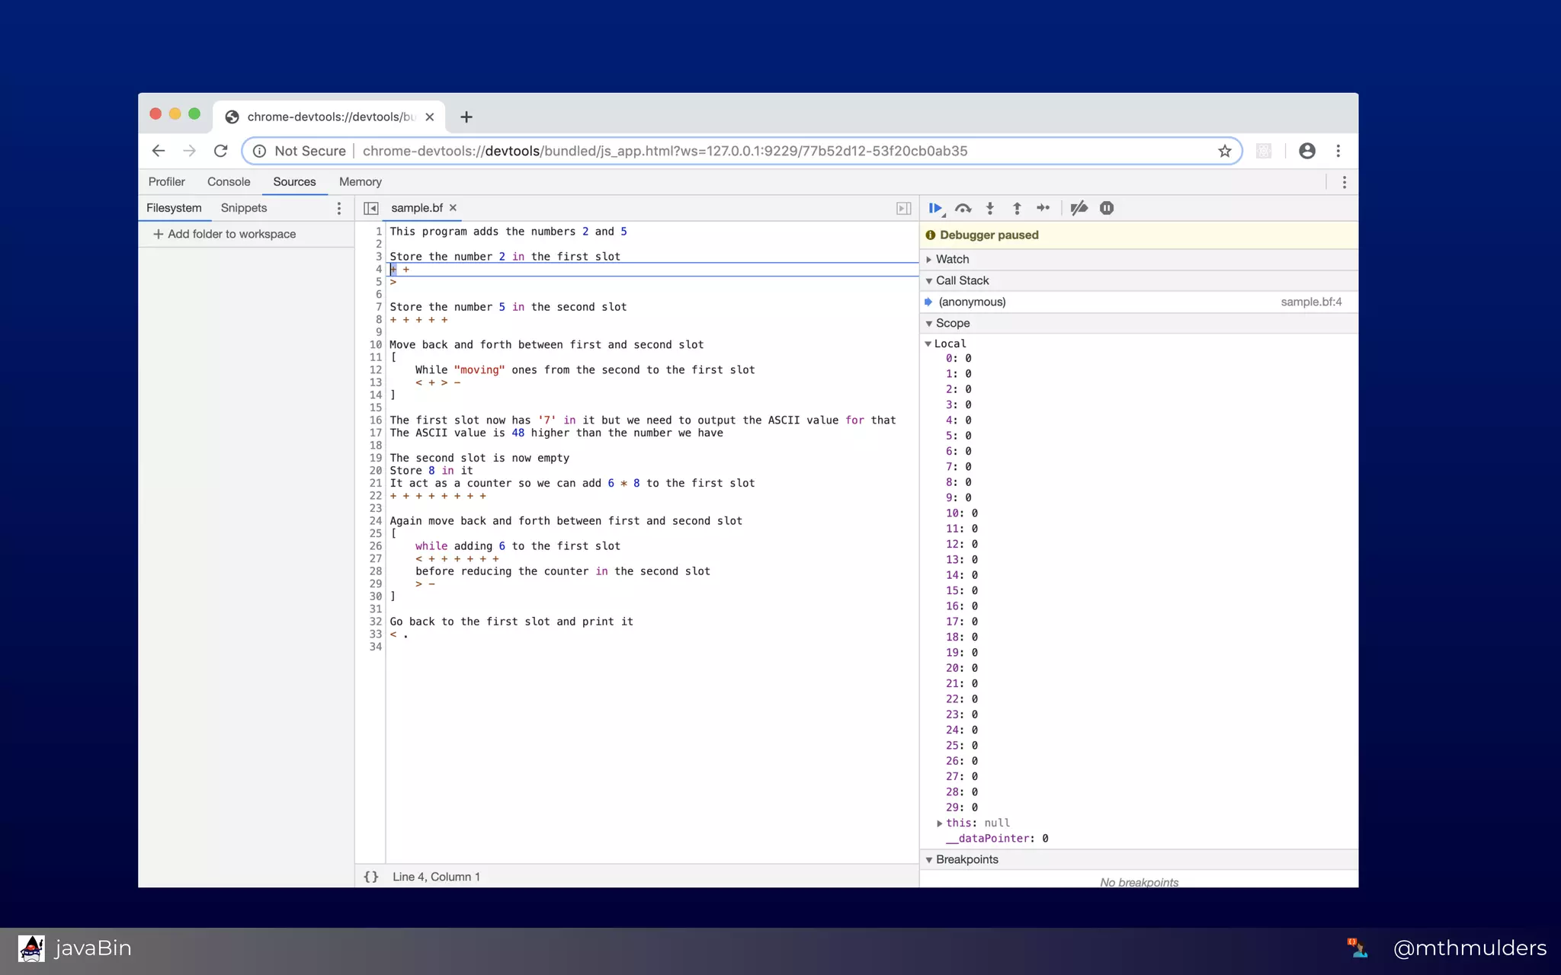Resume script execution in the debugger
1561x975 pixels.
934,208
